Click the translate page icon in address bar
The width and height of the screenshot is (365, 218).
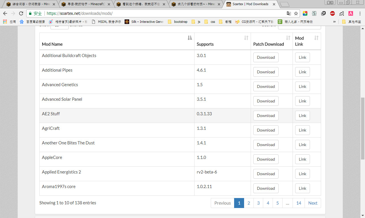pyautogui.click(x=289, y=13)
